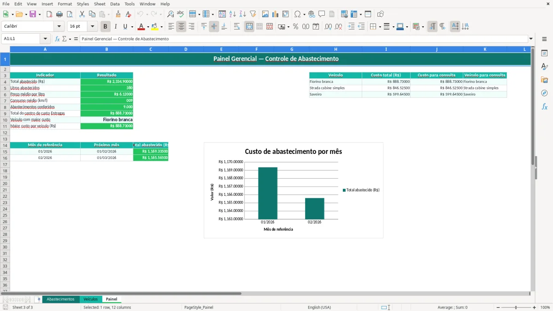Clear direct formatting icon
Screen dimensions: 553x311
click(129, 14)
